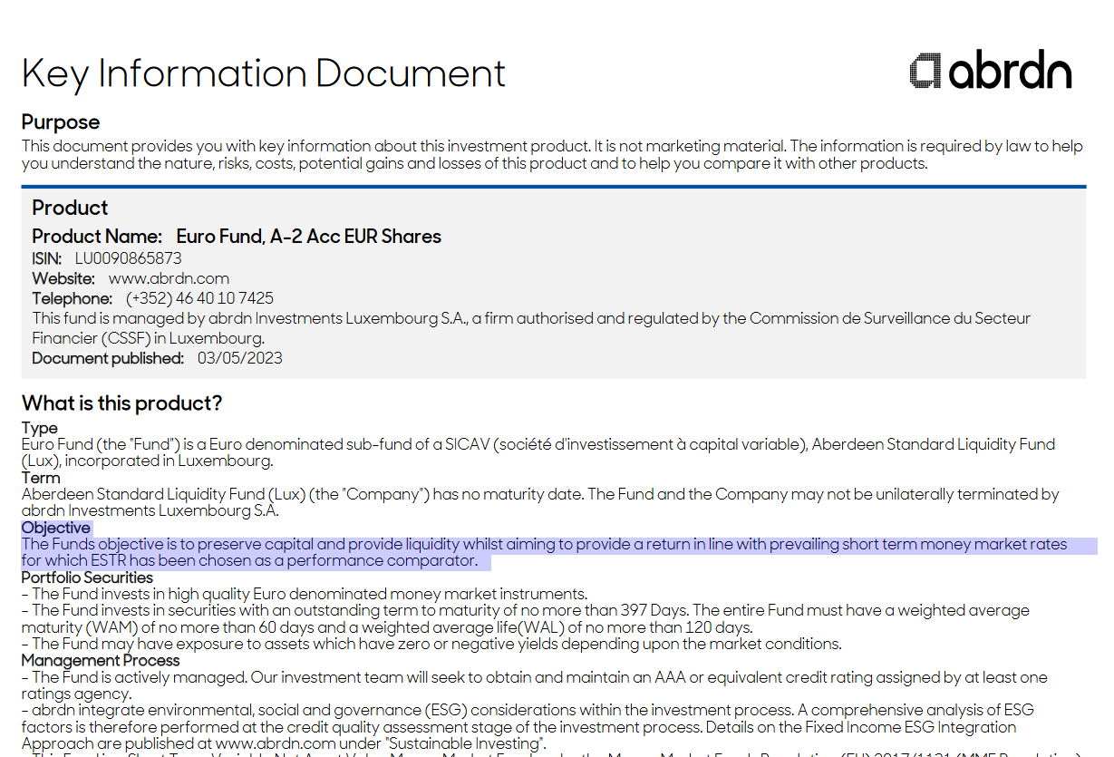1114x757 pixels.
Task: Click the "Product Name:" label
Action: coord(97,237)
